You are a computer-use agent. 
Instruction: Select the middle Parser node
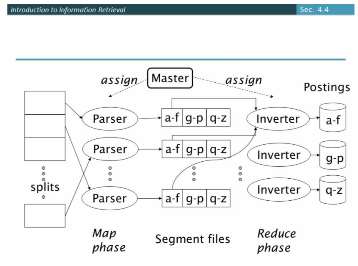click(109, 149)
